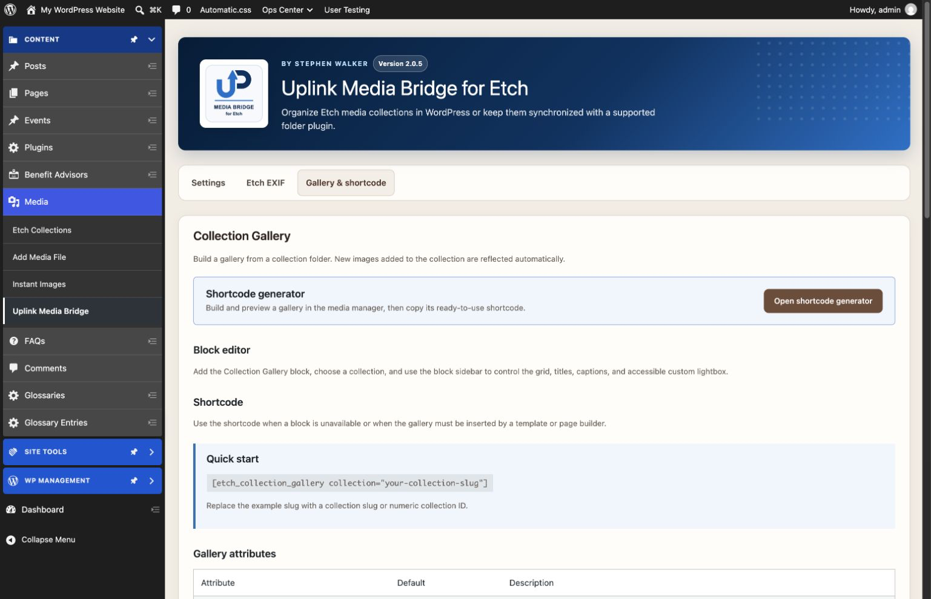Select Uplink Media Bridge submenu item
This screenshot has height=599, width=931.
pyautogui.click(x=82, y=311)
